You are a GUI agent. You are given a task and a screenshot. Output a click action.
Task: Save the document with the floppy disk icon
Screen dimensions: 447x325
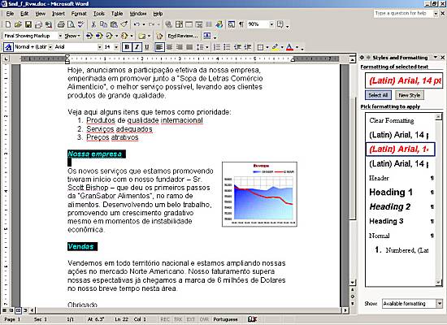(28, 24)
